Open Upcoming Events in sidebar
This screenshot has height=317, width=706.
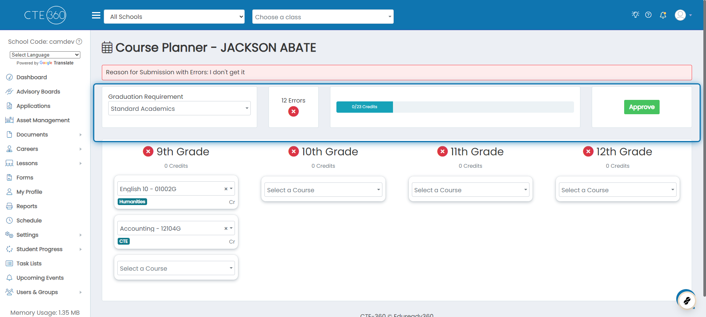(x=40, y=278)
